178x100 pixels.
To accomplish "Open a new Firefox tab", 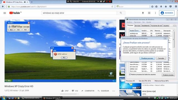I will (32, 2).
